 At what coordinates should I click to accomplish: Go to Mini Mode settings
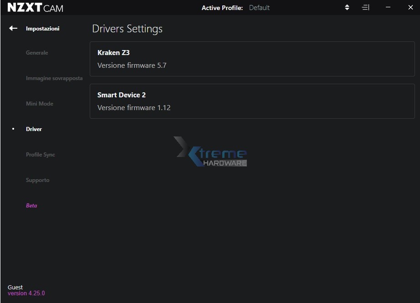point(40,104)
